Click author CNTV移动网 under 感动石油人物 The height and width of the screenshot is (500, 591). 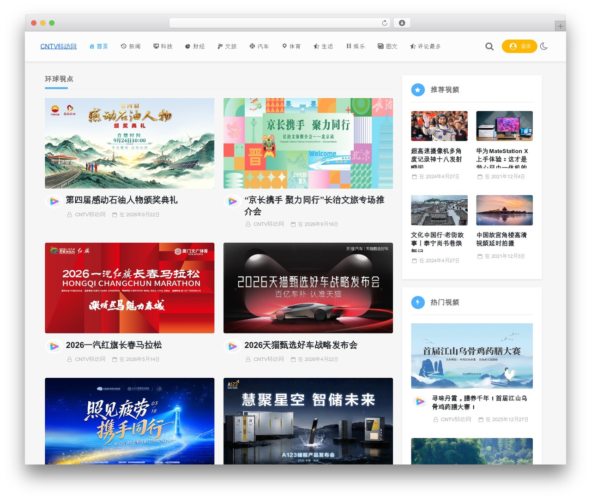pyautogui.click(x=90, y=214)
